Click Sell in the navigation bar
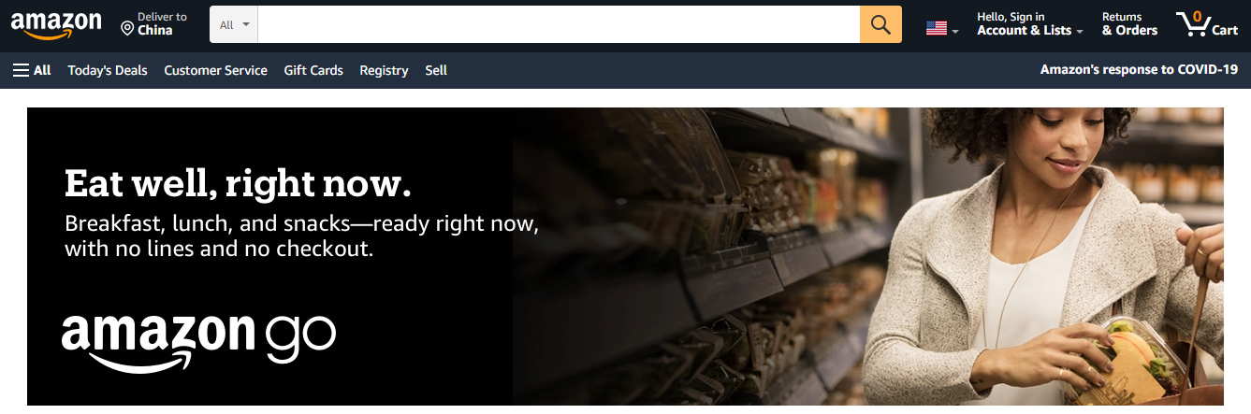Viewport: 1251px width, 414px height. click(x=436, y=70)
